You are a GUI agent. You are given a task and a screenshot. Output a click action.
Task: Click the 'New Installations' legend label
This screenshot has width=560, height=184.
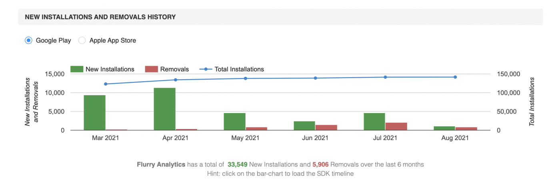(x=110, y=69)
